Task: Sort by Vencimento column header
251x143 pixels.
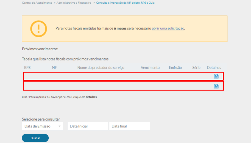Action: [x=150, y=68]
